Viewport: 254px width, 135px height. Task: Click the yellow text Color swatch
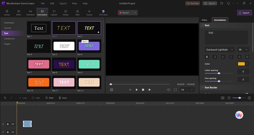[241, 64]
